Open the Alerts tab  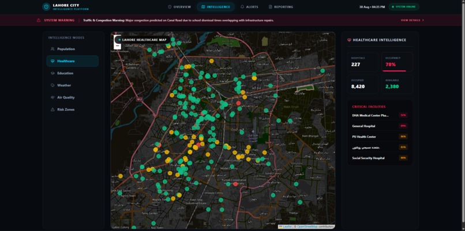click(x=249, y=7)
